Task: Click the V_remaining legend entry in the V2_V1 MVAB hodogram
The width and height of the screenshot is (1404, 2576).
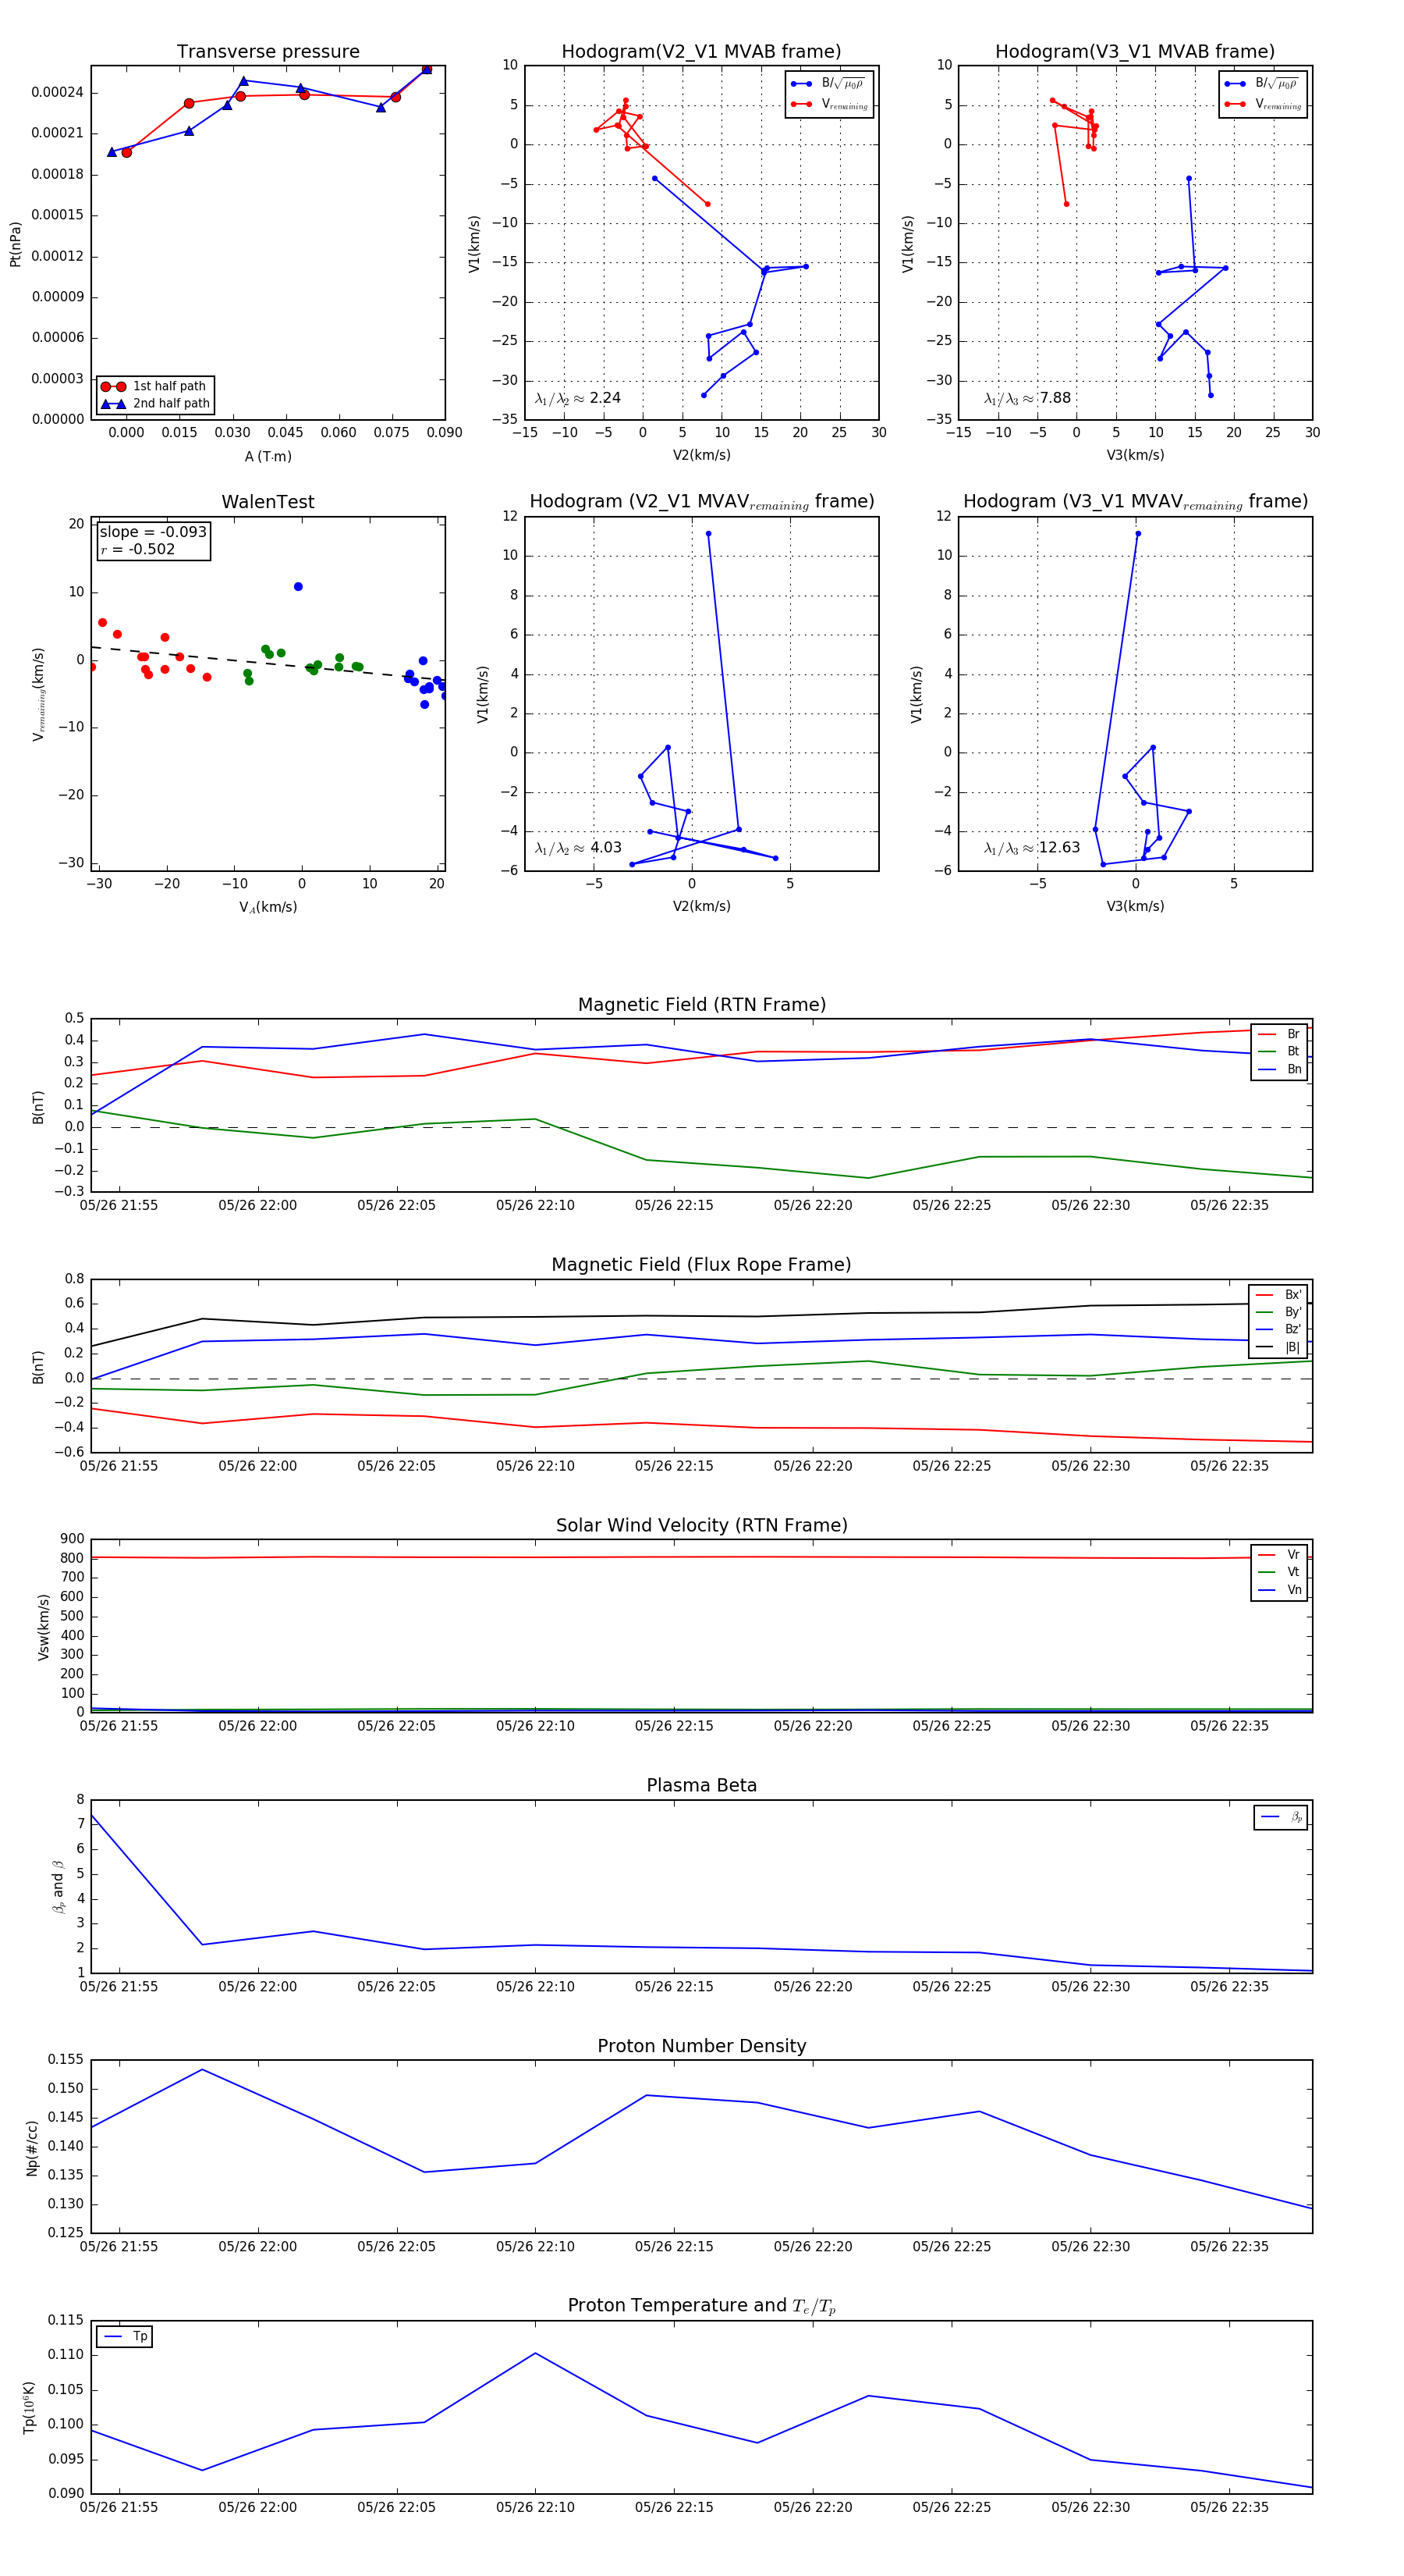Action: coord(829,104)
